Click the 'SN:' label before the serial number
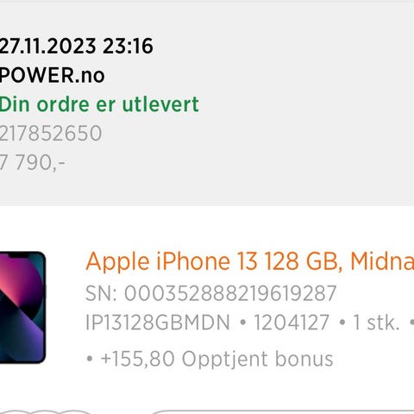Image resolution: width=414 pixels, height=414 pixels. click(x=102, y=293)
